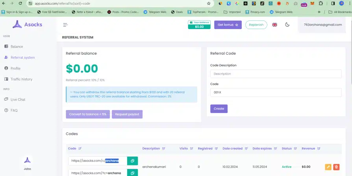Open the Privacy.com bookmark

(x=255, y=12)
